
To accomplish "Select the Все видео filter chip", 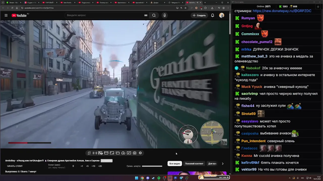I will pos(175,164).
